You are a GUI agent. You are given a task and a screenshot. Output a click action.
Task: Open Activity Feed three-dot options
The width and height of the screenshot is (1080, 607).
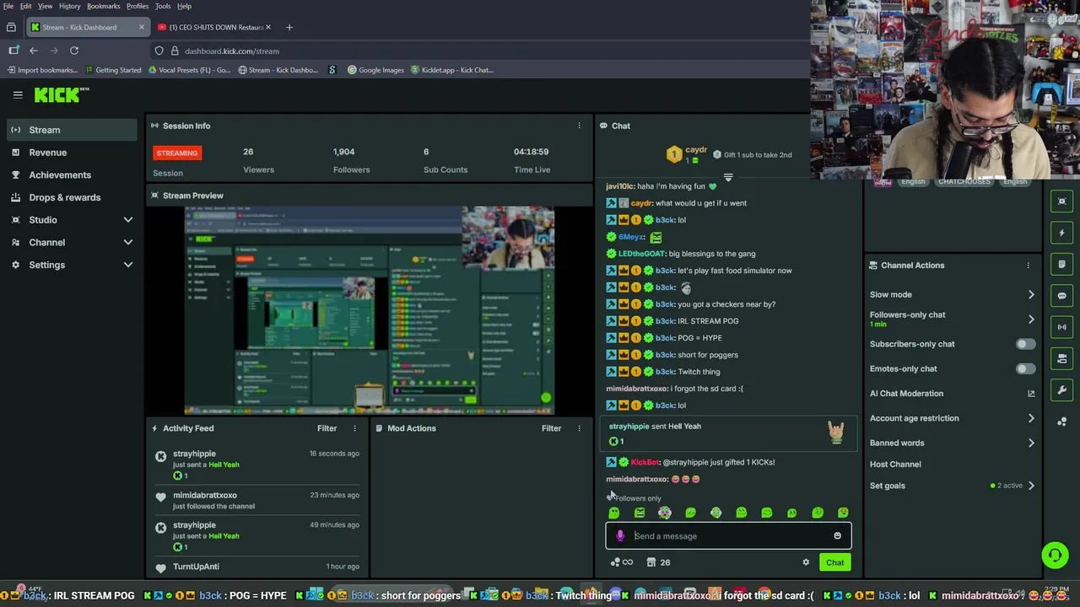pos(354,428)
